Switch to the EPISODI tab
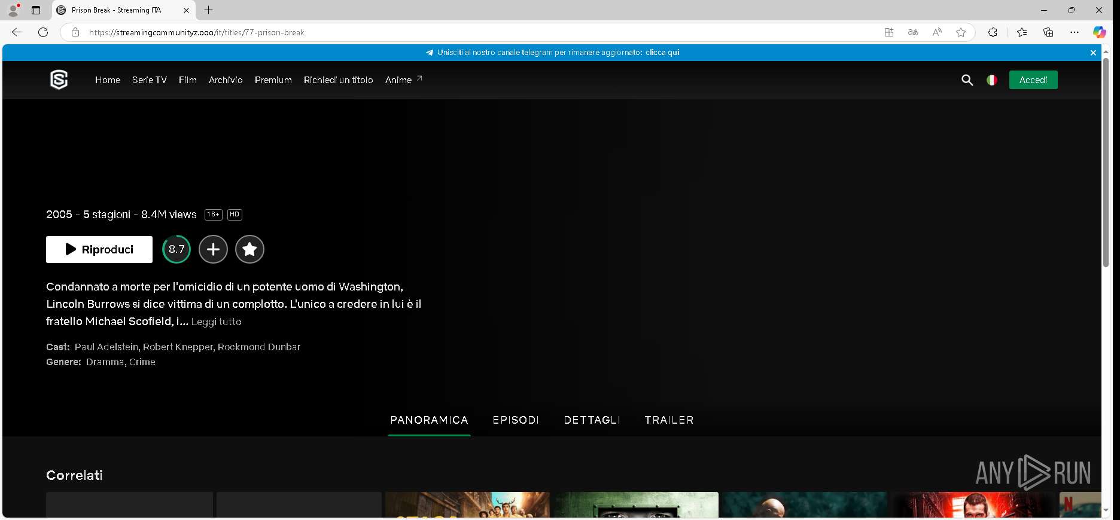Image resolution: width=1120 pixels, height=520 pixels. click(x=516, y=420)
